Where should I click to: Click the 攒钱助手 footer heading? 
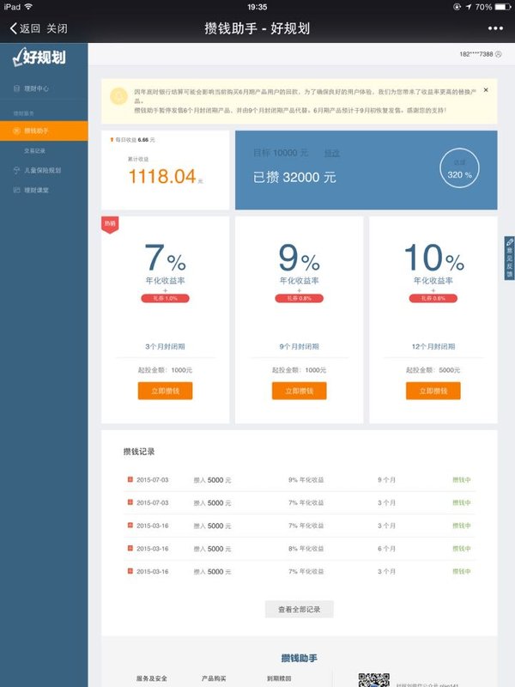[299, 658]
